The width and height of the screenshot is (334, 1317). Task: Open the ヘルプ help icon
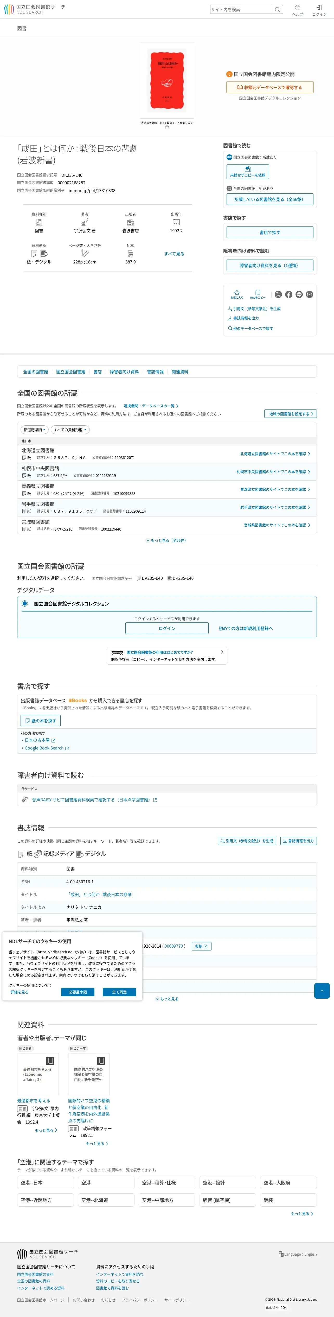(x=297, y=8)
